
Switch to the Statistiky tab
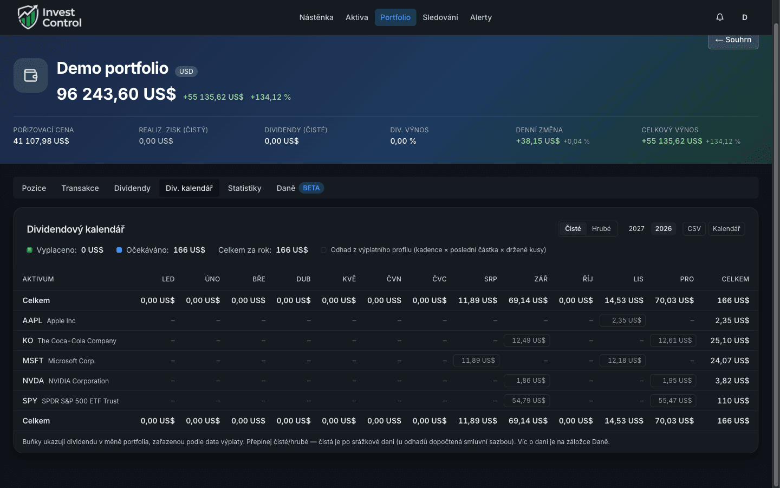pyautogui.click(x=245, y=188)
